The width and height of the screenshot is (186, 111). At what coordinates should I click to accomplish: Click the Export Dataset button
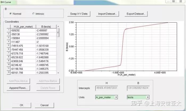point(136,14)
